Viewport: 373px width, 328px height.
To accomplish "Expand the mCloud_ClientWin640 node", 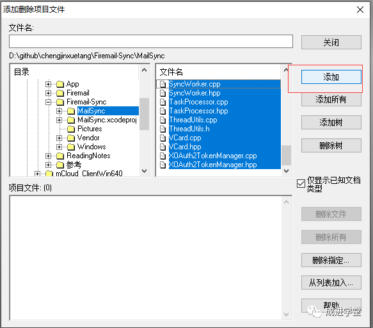I will [x=37, y=174].
